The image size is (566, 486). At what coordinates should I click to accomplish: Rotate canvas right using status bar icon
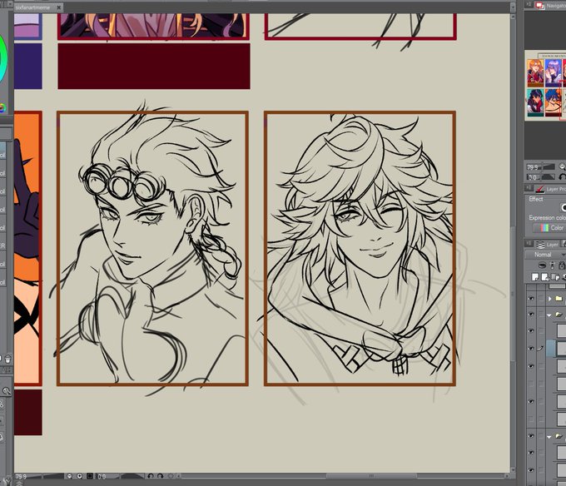tap(161, 476)
